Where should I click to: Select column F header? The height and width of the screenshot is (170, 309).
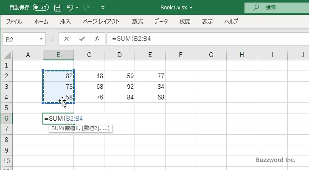click(180, 55)
